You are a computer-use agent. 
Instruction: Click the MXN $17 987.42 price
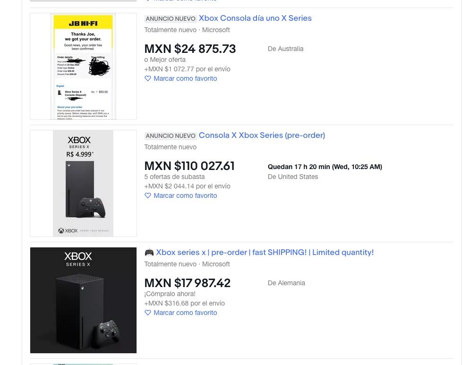pyautogui.click(x=188, y=283)
